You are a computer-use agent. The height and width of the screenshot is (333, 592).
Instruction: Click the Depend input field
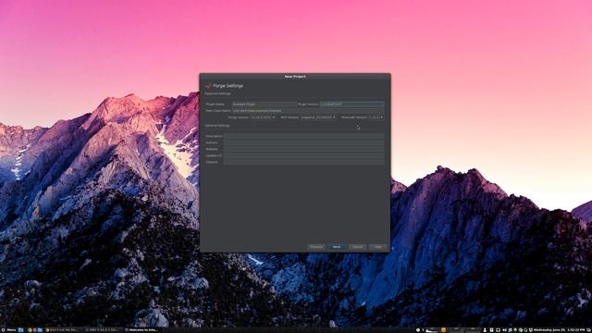click(304, 162)
